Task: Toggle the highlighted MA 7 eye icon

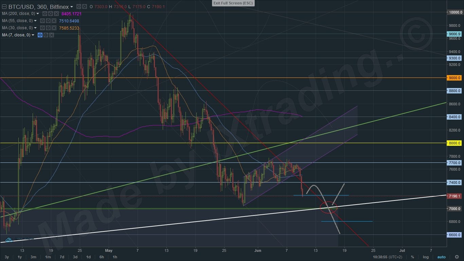Action: (40, 35)
